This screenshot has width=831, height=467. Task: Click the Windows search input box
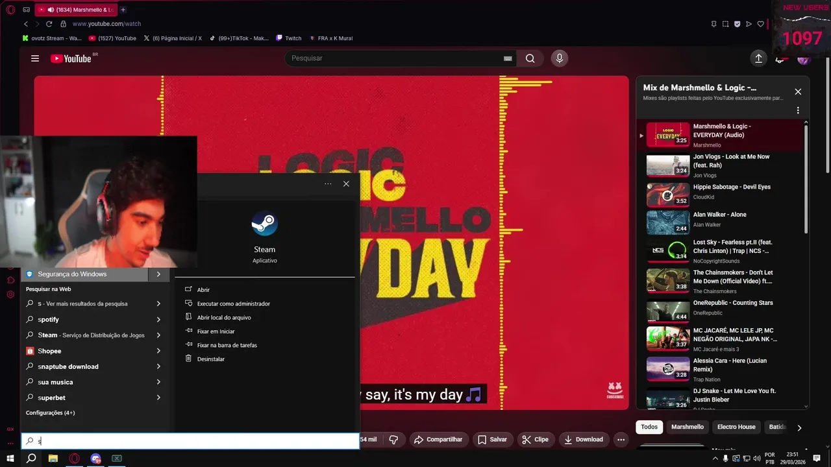click(190, 441)
